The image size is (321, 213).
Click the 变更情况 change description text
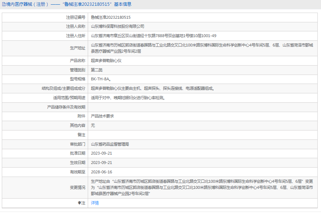pyautogui.click(x=202, y=188)
